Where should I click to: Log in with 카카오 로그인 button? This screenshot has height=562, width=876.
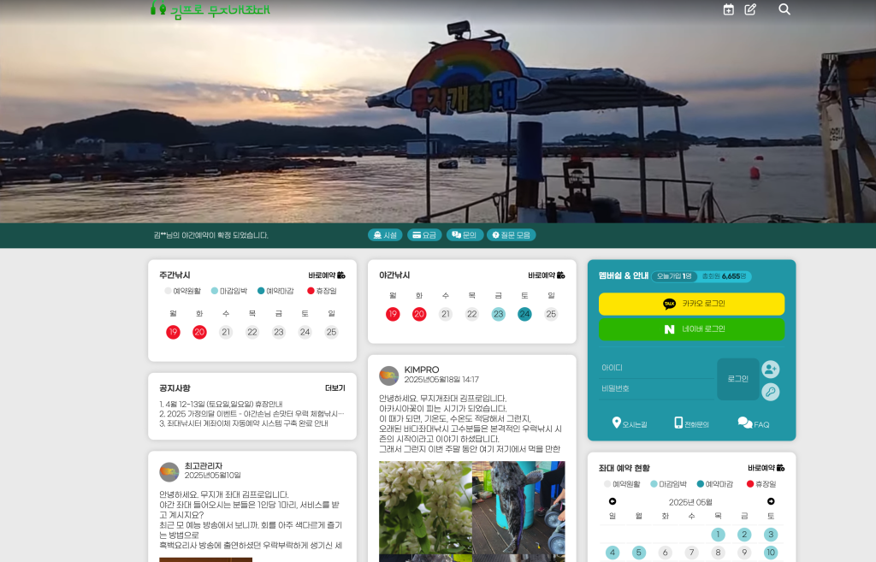[x=691, y=304]
